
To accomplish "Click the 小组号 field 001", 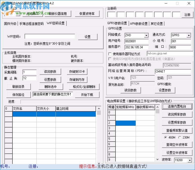I will click(x=181, y=41).
